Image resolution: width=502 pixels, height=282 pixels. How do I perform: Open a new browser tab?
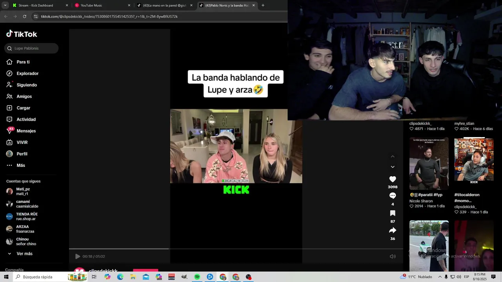263,5
